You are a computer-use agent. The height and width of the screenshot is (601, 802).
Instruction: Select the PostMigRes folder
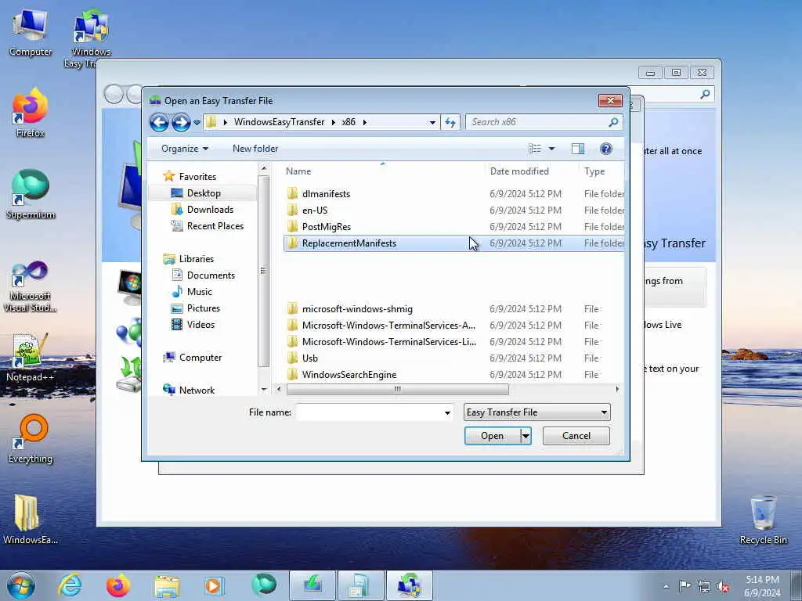[x=327, y=227]
